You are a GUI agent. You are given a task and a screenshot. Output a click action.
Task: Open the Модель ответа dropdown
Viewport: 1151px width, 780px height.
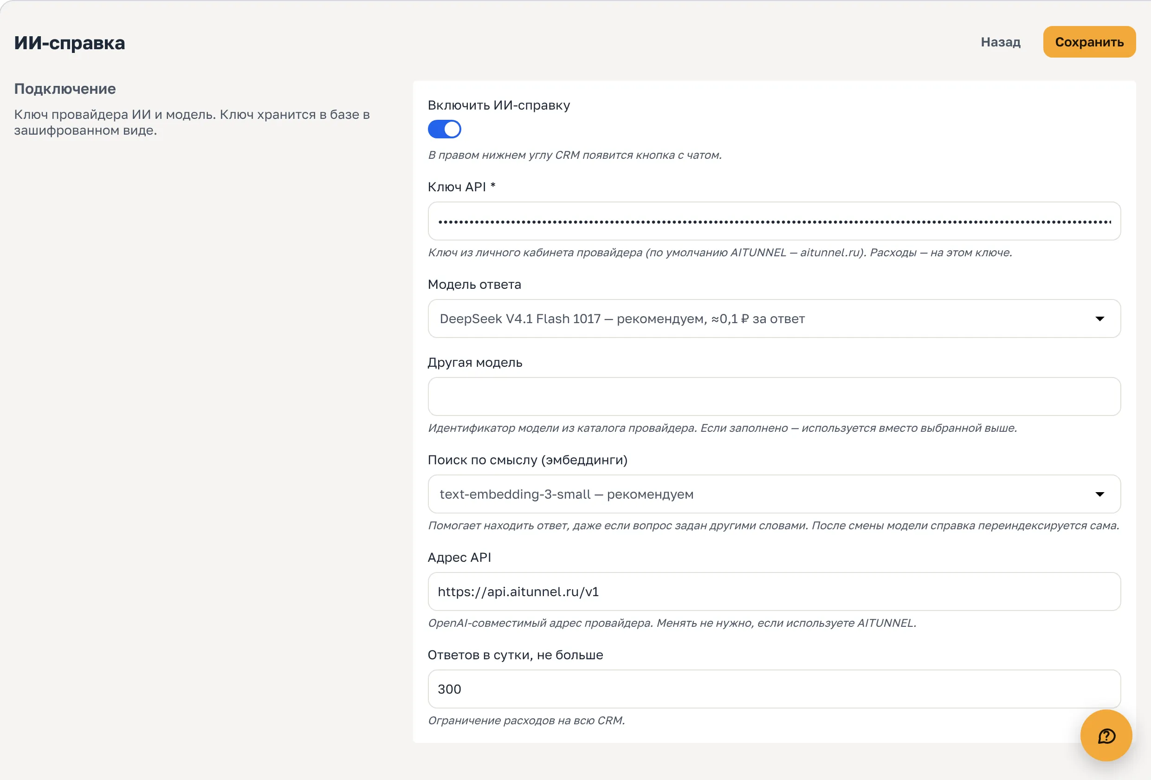coord(774,318)
